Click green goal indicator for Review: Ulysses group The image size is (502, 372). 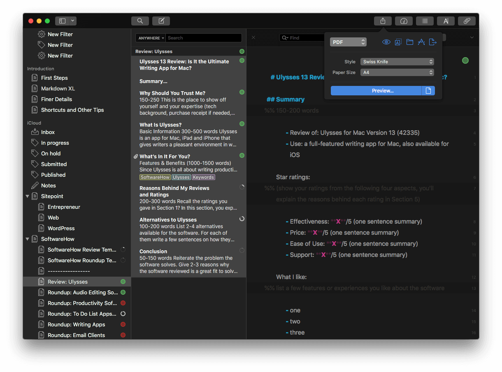(x=123, y=282)
